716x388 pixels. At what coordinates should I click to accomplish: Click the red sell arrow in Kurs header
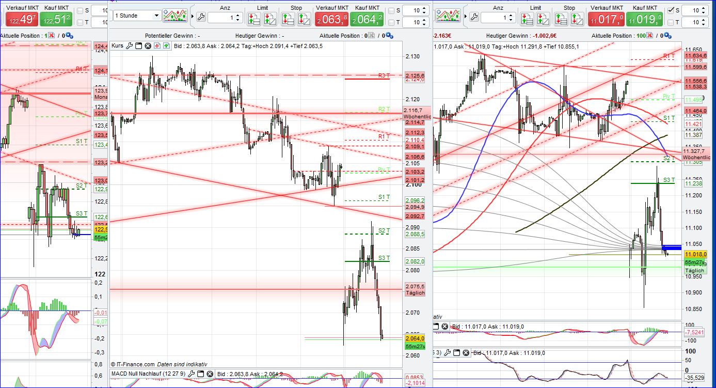[x=157, y=45]
